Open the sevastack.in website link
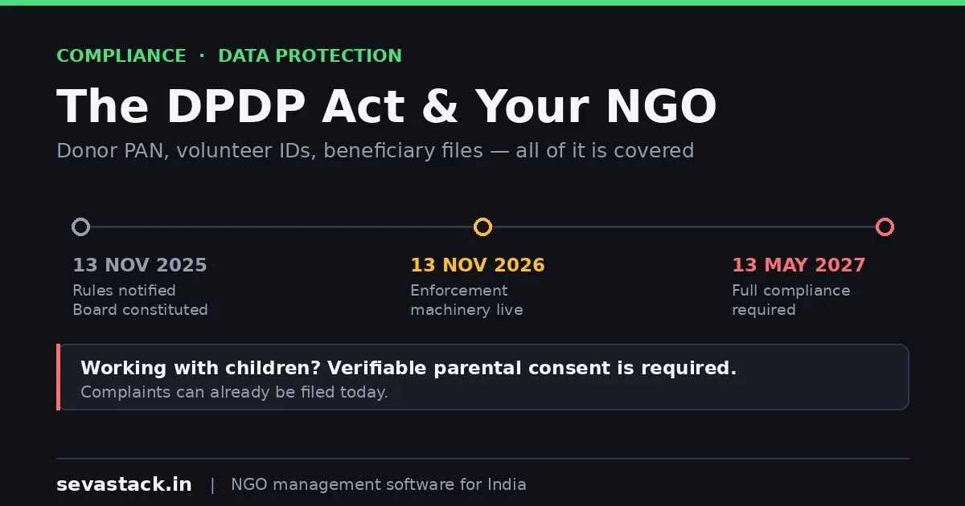Viewport: 965px width, 506px height. pos(124,484)
